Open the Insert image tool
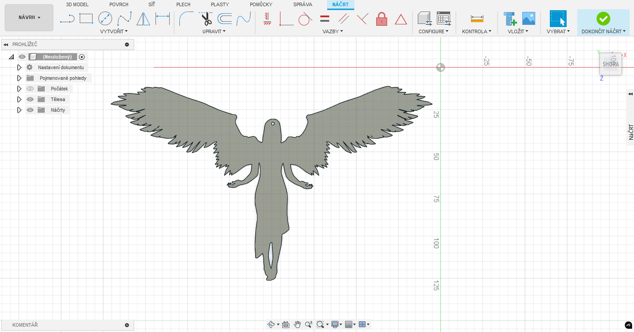 point(529,19)
